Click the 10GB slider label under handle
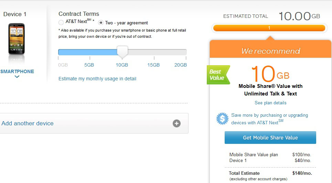The width and height of the screenshot is (332, 183). [x=122, y=65]
